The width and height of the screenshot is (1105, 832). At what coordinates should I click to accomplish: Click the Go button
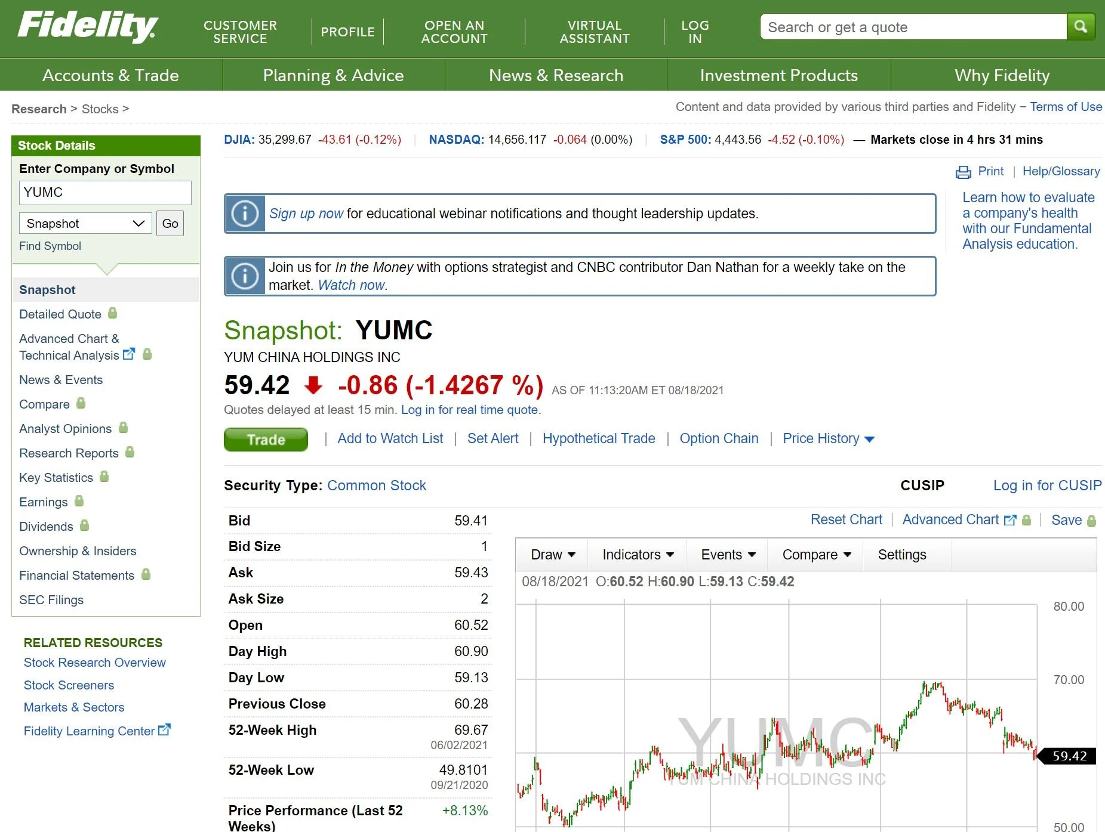coord(170,224)
